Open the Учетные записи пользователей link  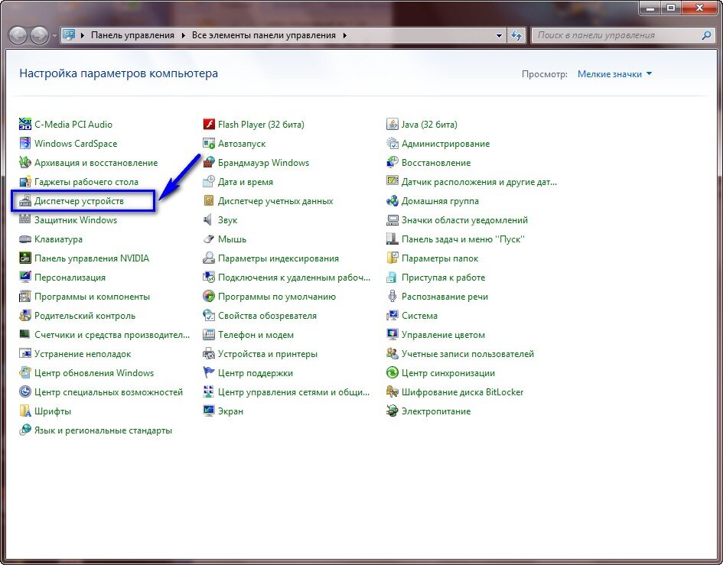coord(467,354)
